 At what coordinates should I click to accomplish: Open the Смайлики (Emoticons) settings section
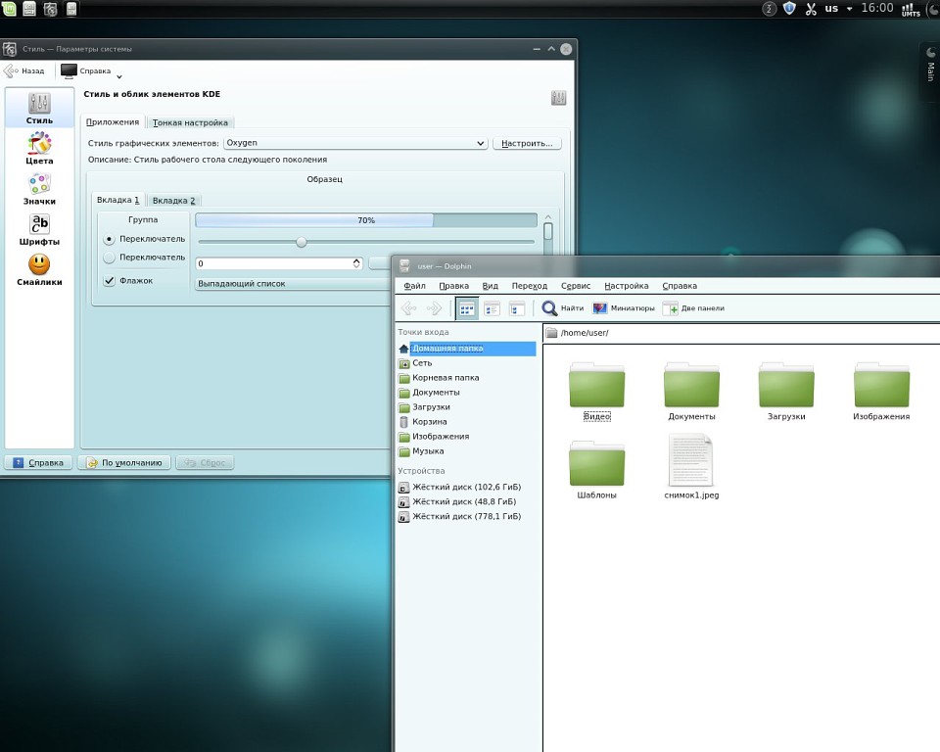pos(39,269)
